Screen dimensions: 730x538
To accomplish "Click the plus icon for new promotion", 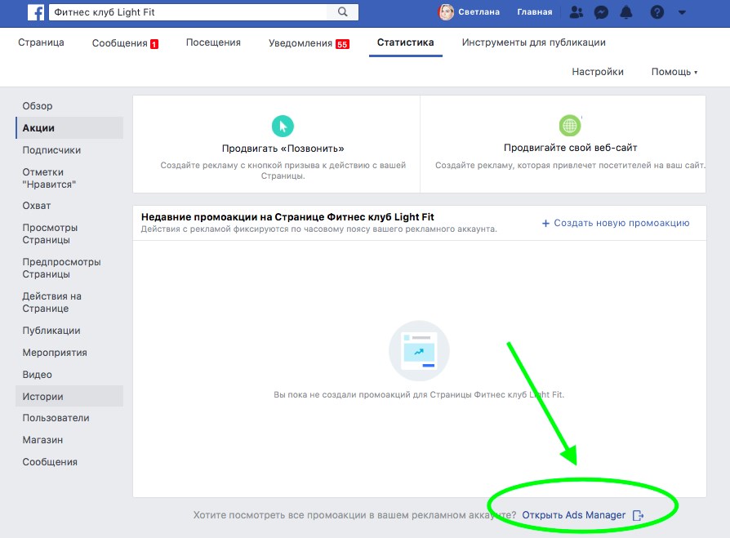I will coord(545,224).
